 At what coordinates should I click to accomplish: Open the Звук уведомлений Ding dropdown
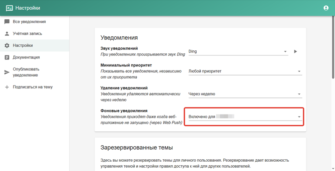pos(238,51)
